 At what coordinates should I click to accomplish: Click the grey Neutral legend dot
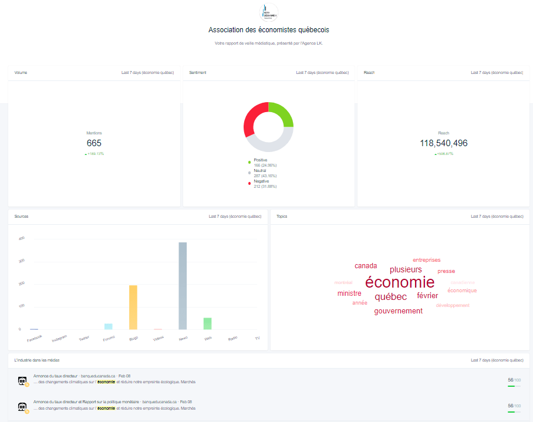249,173
